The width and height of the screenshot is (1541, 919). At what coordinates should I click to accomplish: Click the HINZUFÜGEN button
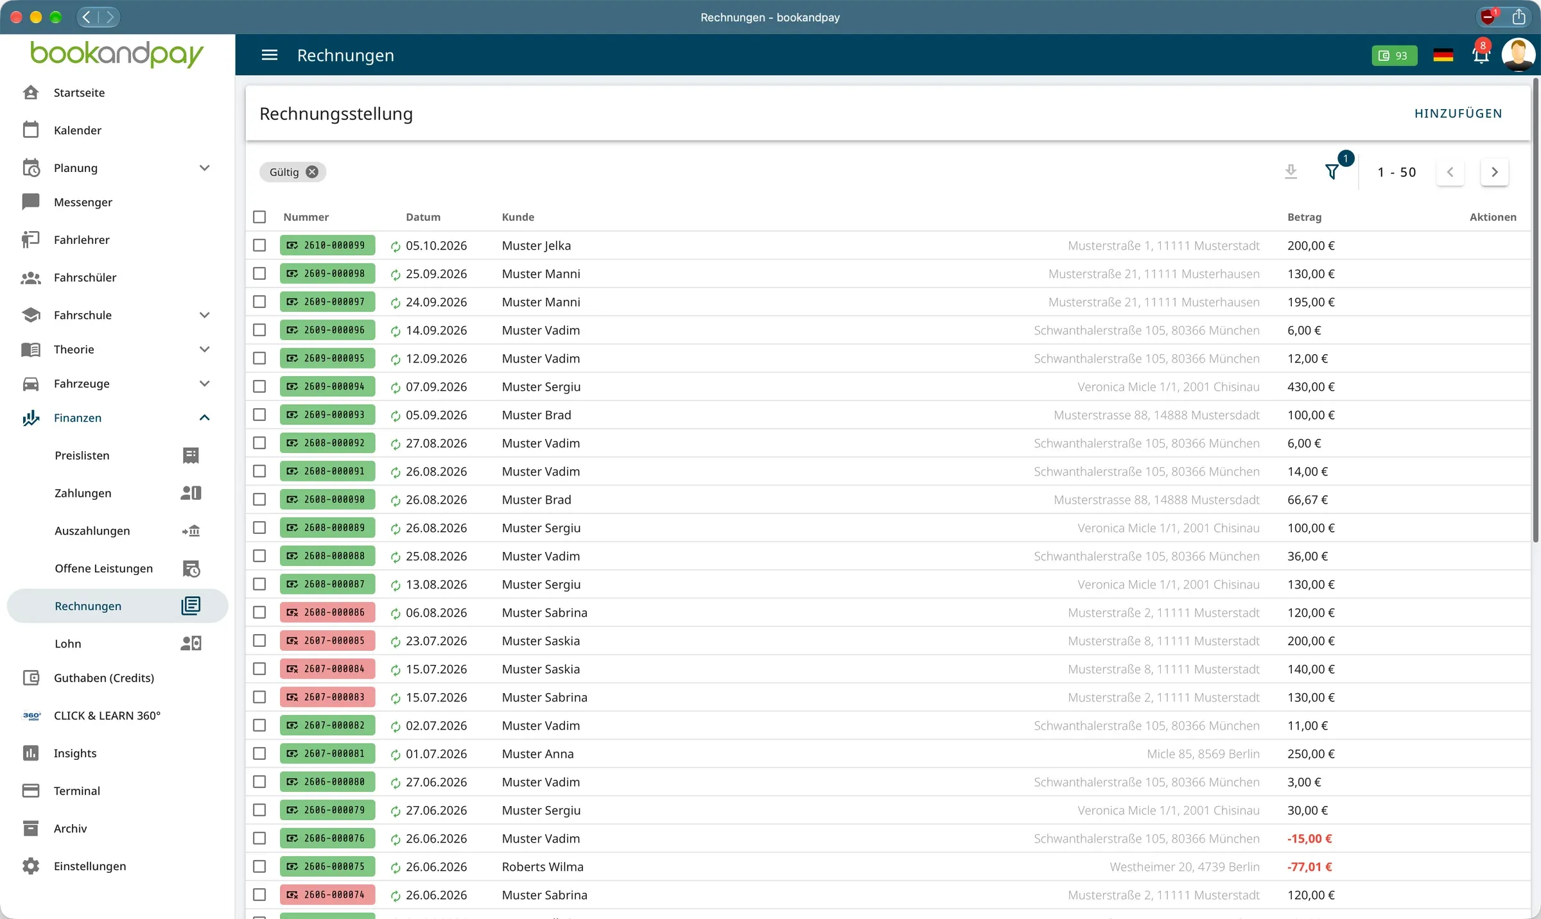pos(1458,114)
